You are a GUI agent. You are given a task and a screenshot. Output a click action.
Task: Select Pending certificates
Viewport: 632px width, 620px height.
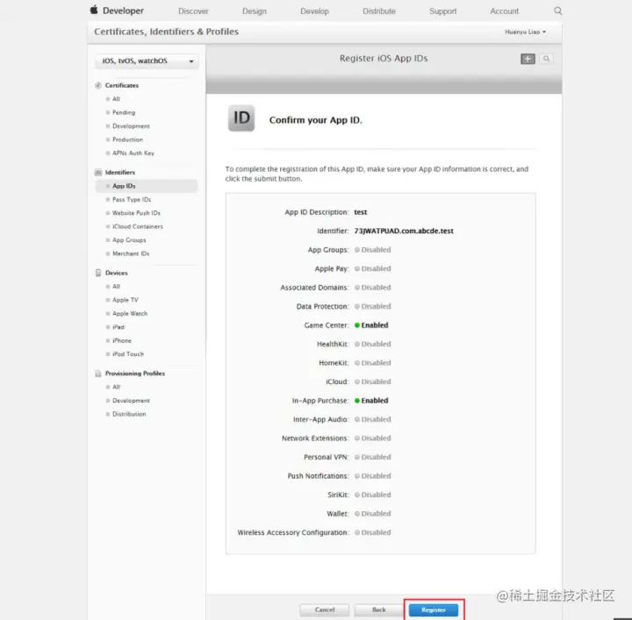point(124,112)
